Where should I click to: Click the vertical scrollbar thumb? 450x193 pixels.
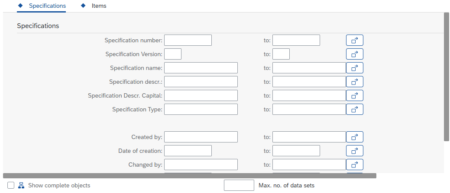[446, 77]
